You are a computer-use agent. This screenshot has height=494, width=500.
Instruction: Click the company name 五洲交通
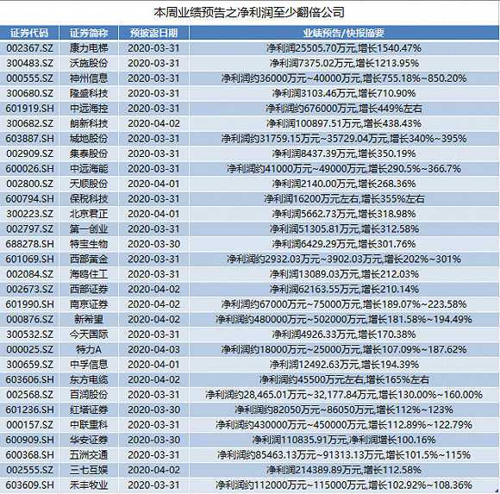coord(89,455)
